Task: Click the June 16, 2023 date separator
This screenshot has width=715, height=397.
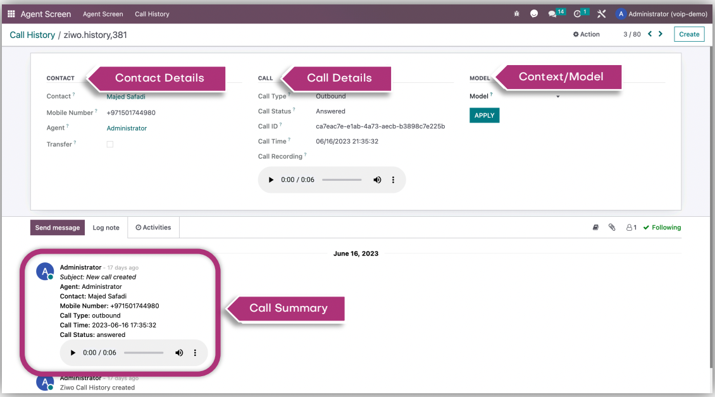Action: point(356,253)
